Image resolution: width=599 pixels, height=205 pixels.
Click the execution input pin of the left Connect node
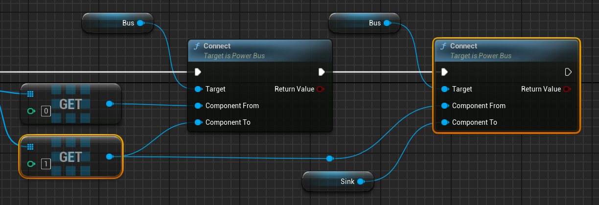198,72
